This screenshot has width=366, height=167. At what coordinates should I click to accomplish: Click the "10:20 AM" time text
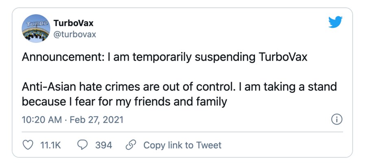(40, 120)
